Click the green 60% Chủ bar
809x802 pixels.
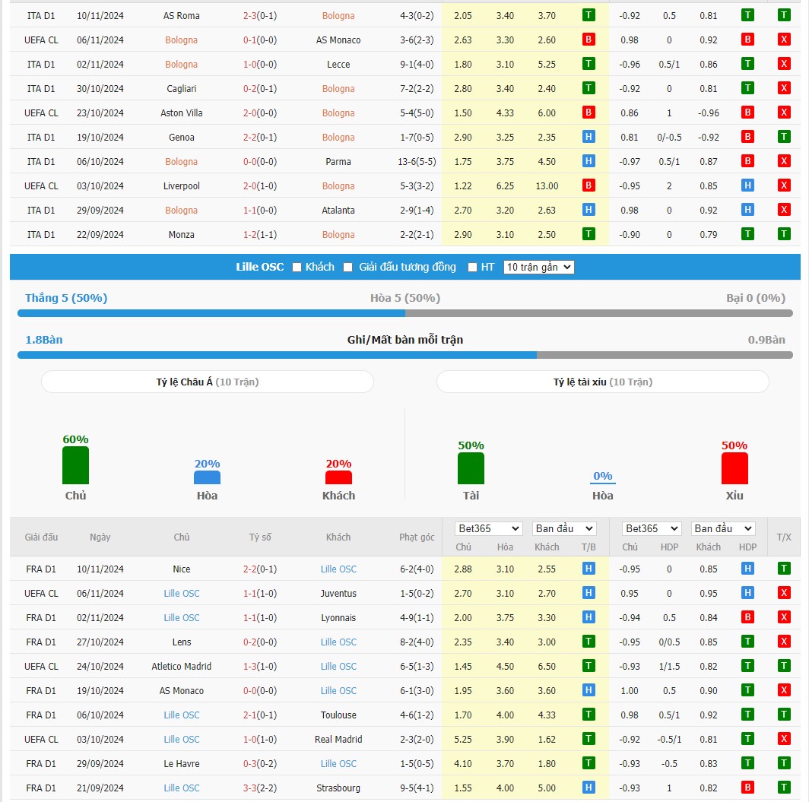tap(75, 465)
